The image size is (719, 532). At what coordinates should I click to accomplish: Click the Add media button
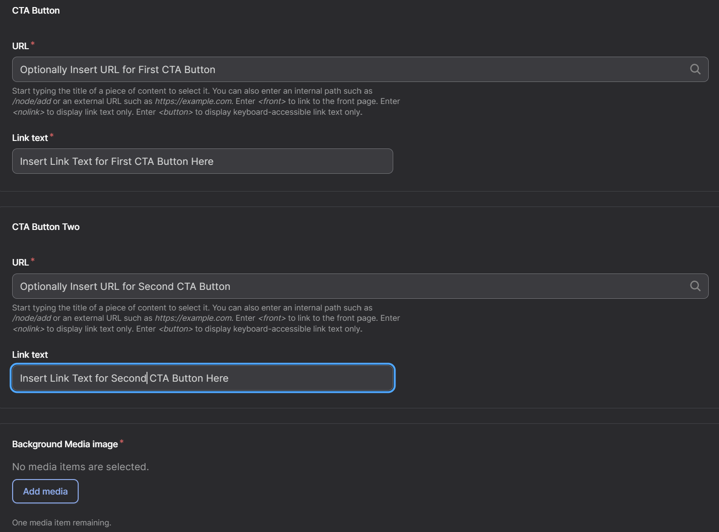point(45,491)
